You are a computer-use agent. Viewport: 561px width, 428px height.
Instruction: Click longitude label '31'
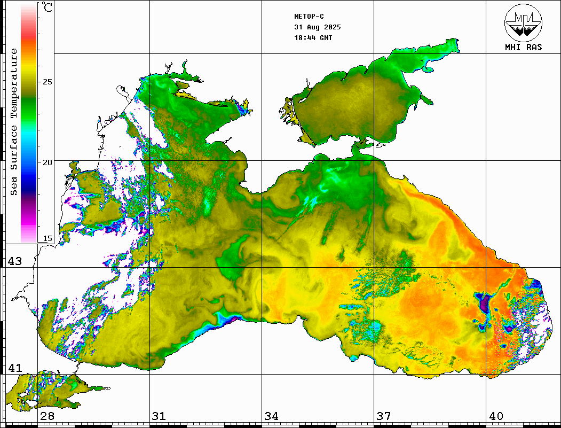pos(159,416)
